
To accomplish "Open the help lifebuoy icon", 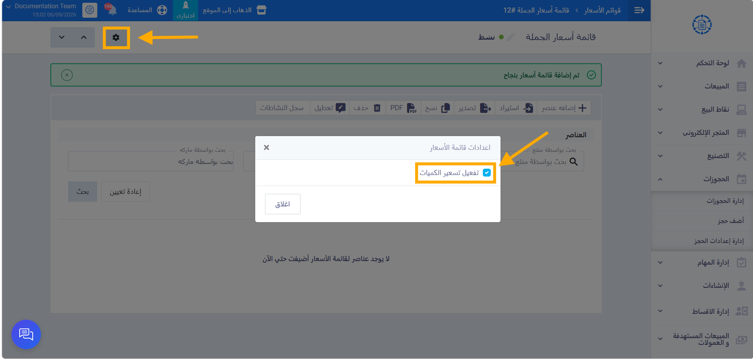I will 162,10.
